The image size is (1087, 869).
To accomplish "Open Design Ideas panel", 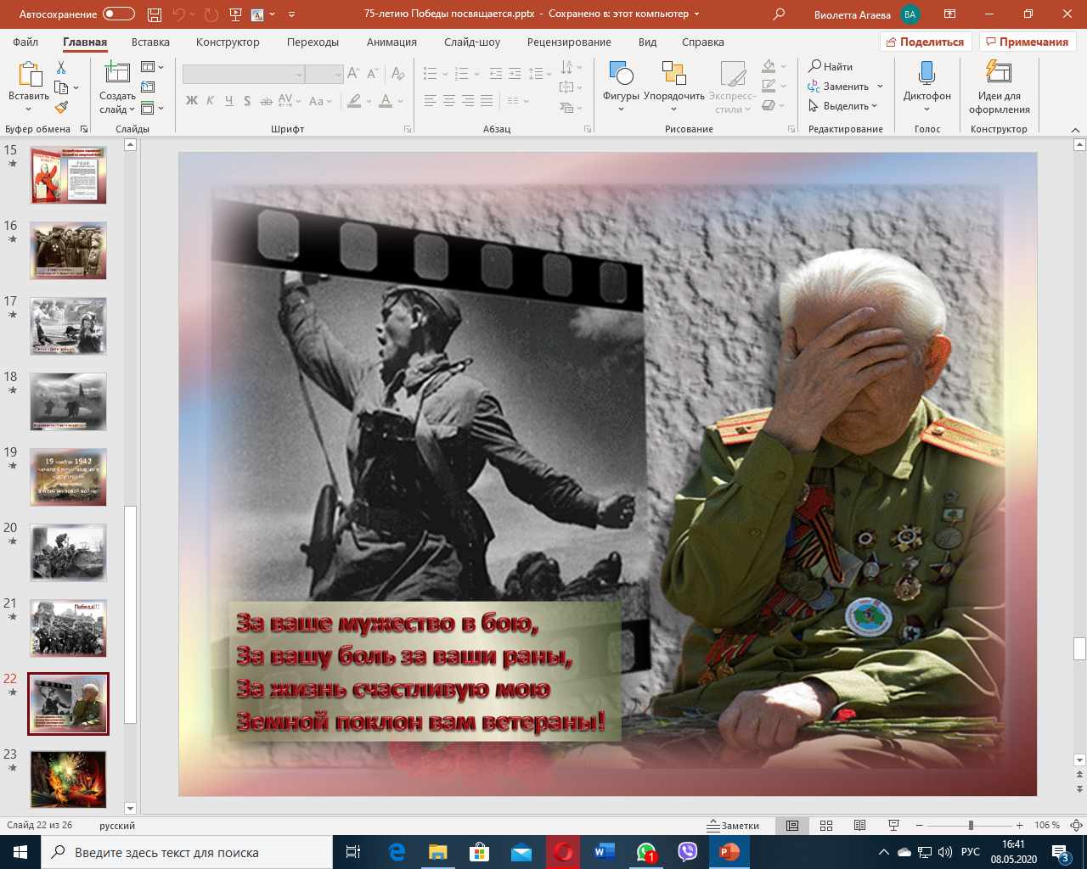I will pyautogui.click(x=999, y=85).
